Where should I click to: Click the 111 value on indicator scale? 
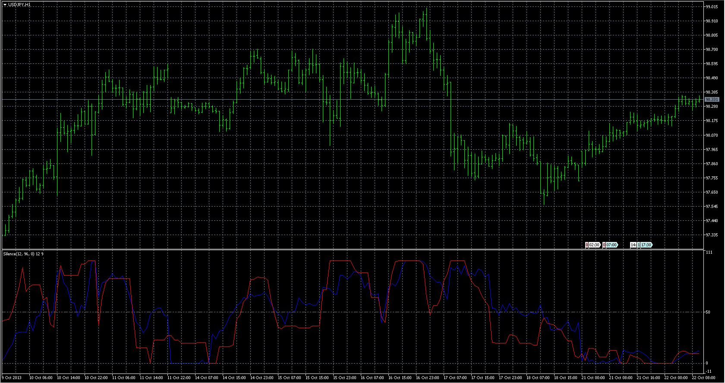[709, 252]
